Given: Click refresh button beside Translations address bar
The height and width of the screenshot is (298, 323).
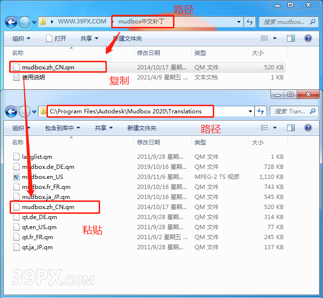Looking at the screenshot, I should (x=262, y=111).
